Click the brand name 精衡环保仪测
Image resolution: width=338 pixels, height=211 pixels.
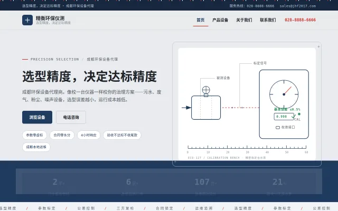pos(50,18)
